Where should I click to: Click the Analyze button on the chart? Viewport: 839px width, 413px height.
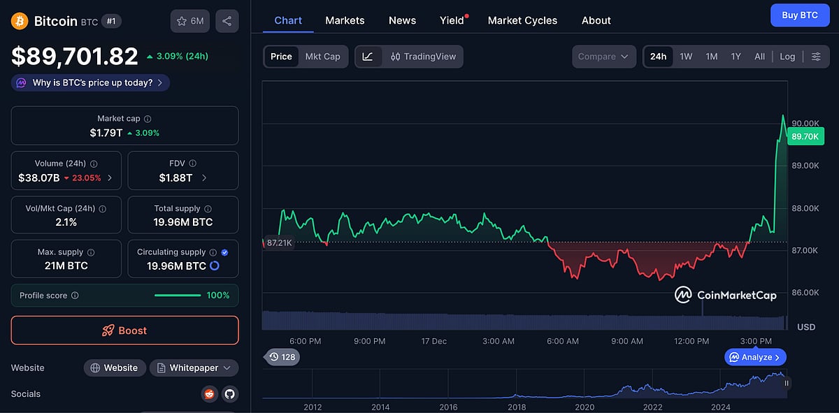(x=754, y=356)
